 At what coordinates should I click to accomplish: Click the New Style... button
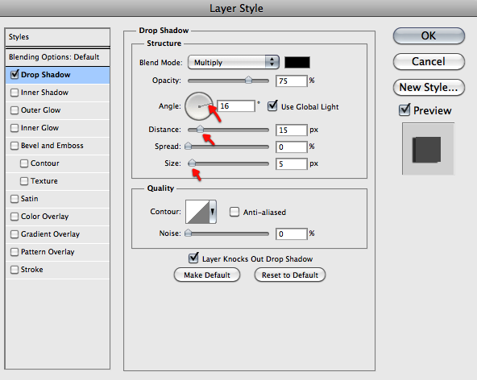[429, 88]
